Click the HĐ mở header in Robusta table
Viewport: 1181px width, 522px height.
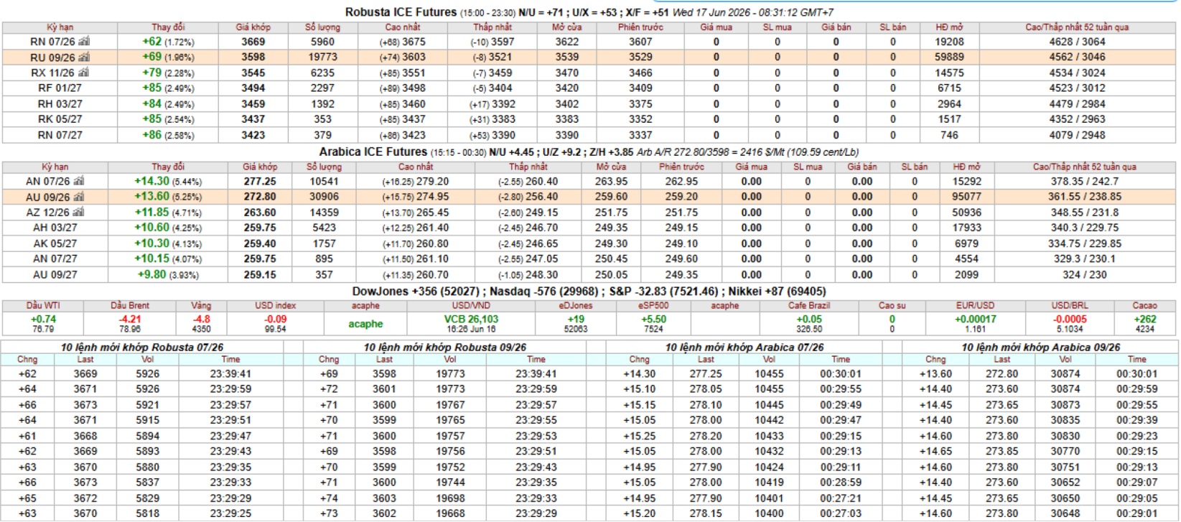click(x=949, y=27)
